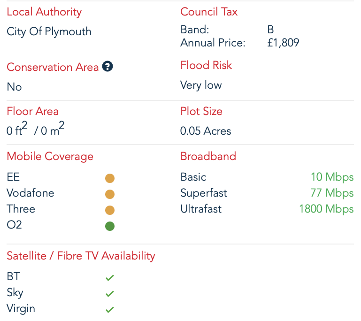Click the City Of Plymouth text

pos(49,31)
